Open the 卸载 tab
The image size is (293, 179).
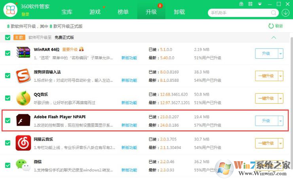point(179,12)
